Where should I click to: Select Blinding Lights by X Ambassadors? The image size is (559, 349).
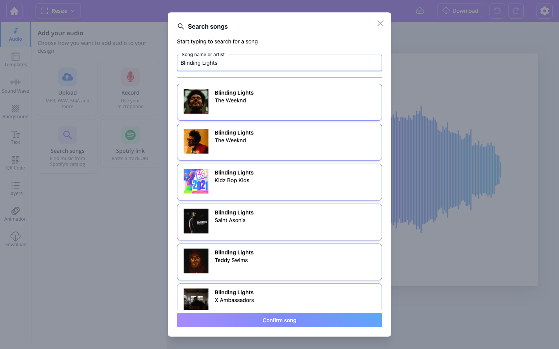279,297
